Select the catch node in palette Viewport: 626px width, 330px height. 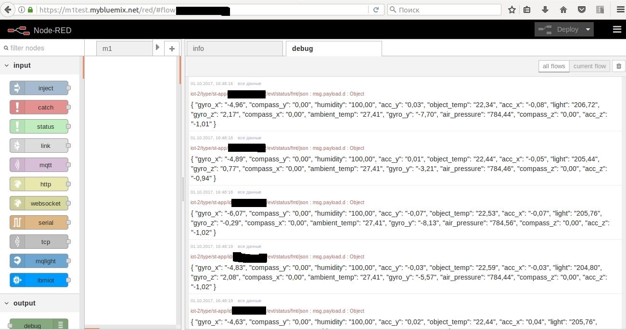pyautogui.click(x=39, y=107)
